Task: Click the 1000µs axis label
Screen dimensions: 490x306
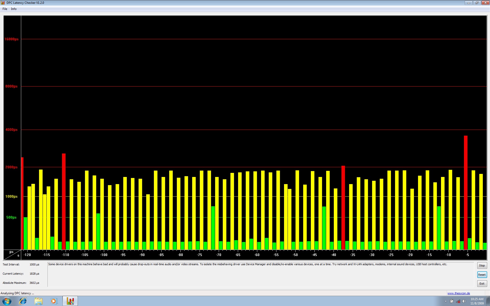Action: tap(11, 196)
